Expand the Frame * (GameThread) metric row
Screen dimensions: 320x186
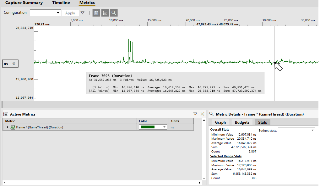pyautogui.click(x=8, y=127)
